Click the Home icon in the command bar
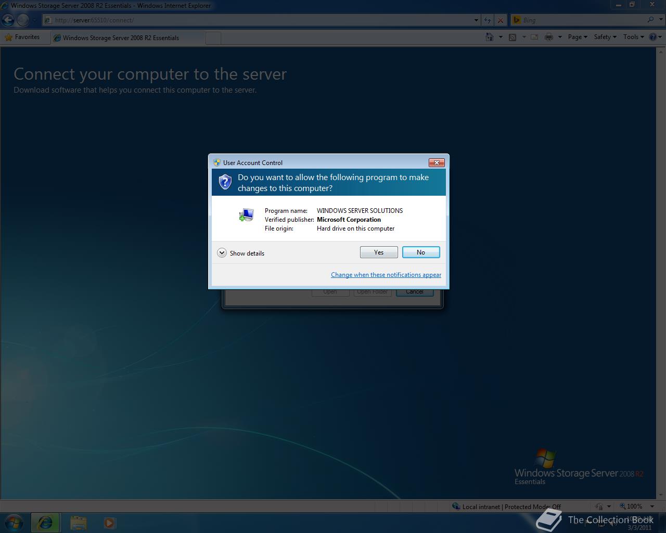 tap(489, 37)
